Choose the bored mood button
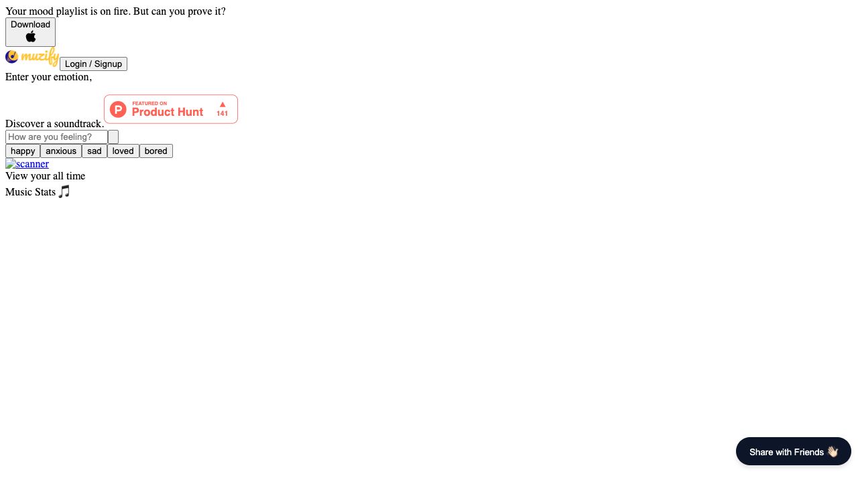This screenshot has width=858, height=482. [156, 151]
